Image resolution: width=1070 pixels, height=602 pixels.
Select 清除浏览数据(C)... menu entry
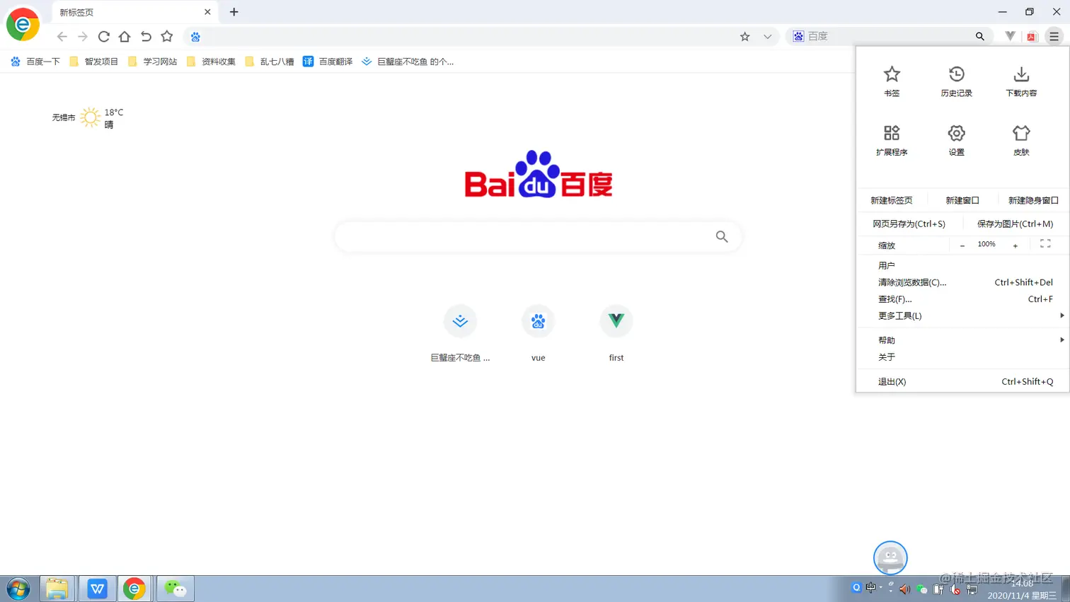point(962,282)
